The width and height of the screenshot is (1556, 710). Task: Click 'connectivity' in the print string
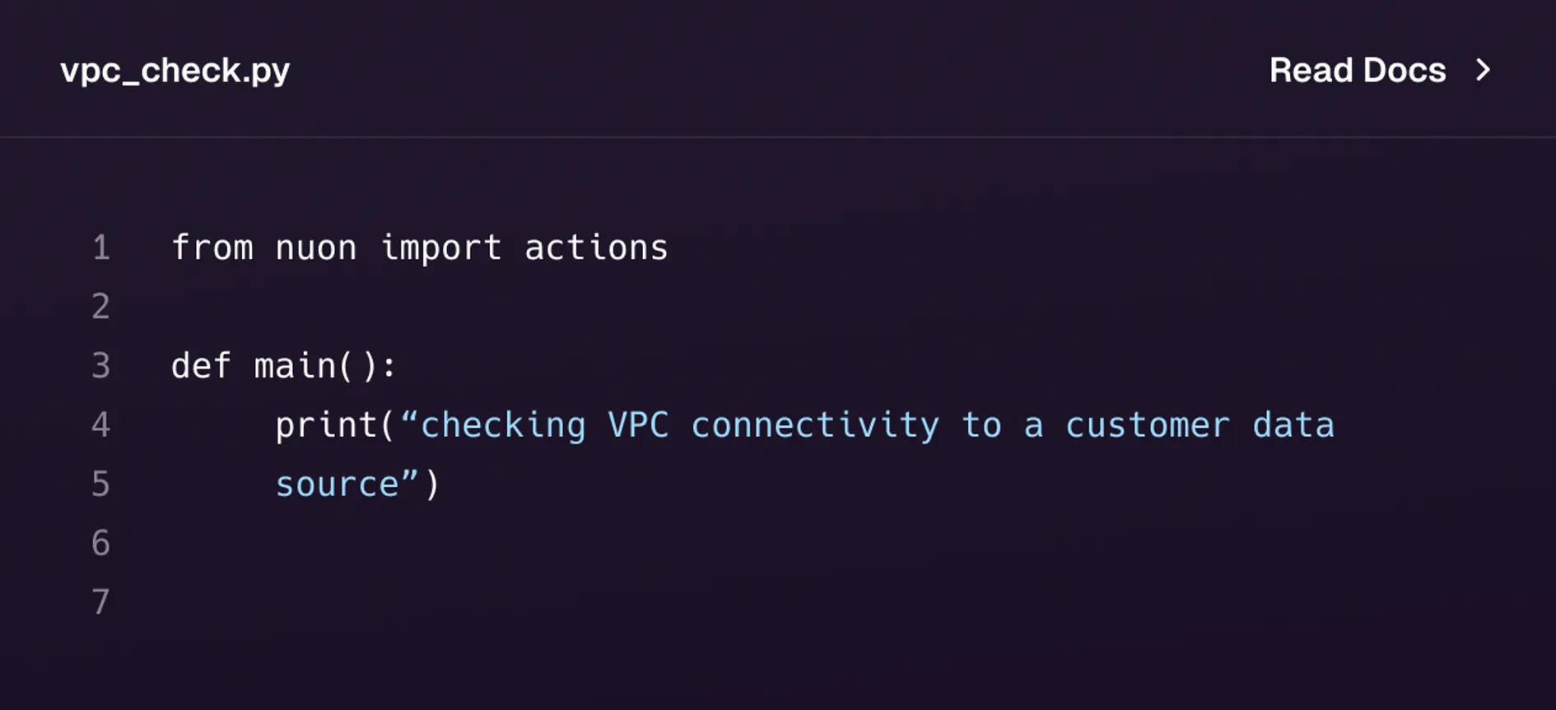pyautogui.click(x=815, y=425)
